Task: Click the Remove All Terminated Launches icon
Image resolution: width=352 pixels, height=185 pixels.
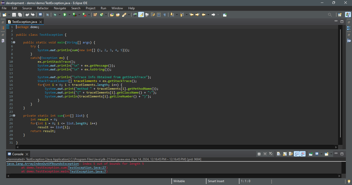Action: [x=271, y=154]
